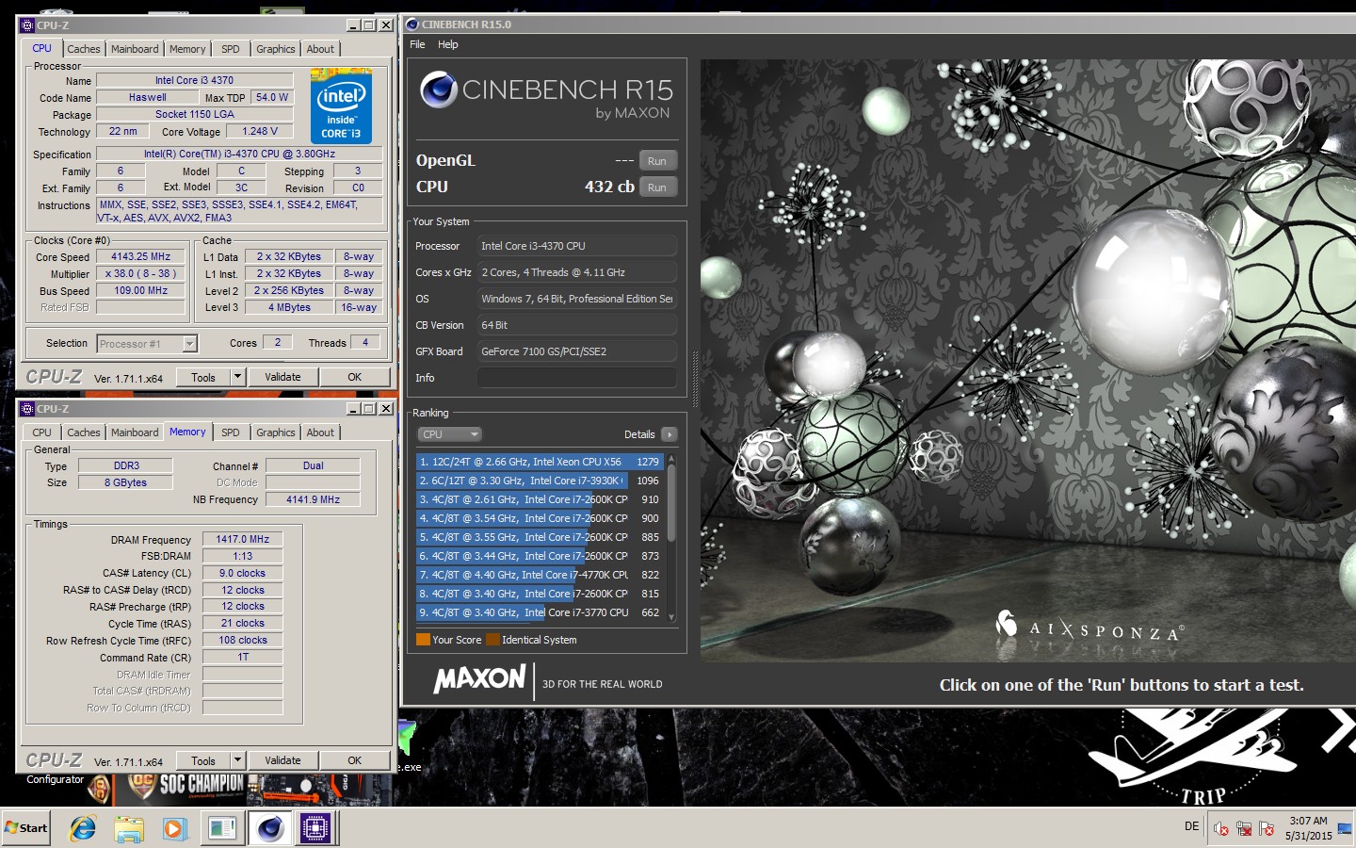Open the File menu in Cinebench
The width and height of the screenshot is (1356, 848).
coord(417,44)
